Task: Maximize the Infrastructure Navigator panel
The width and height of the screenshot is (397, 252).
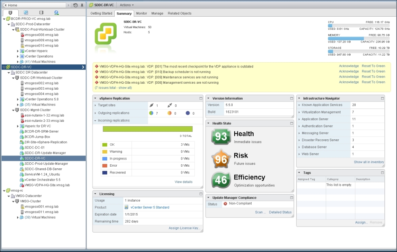Action: 382,98
